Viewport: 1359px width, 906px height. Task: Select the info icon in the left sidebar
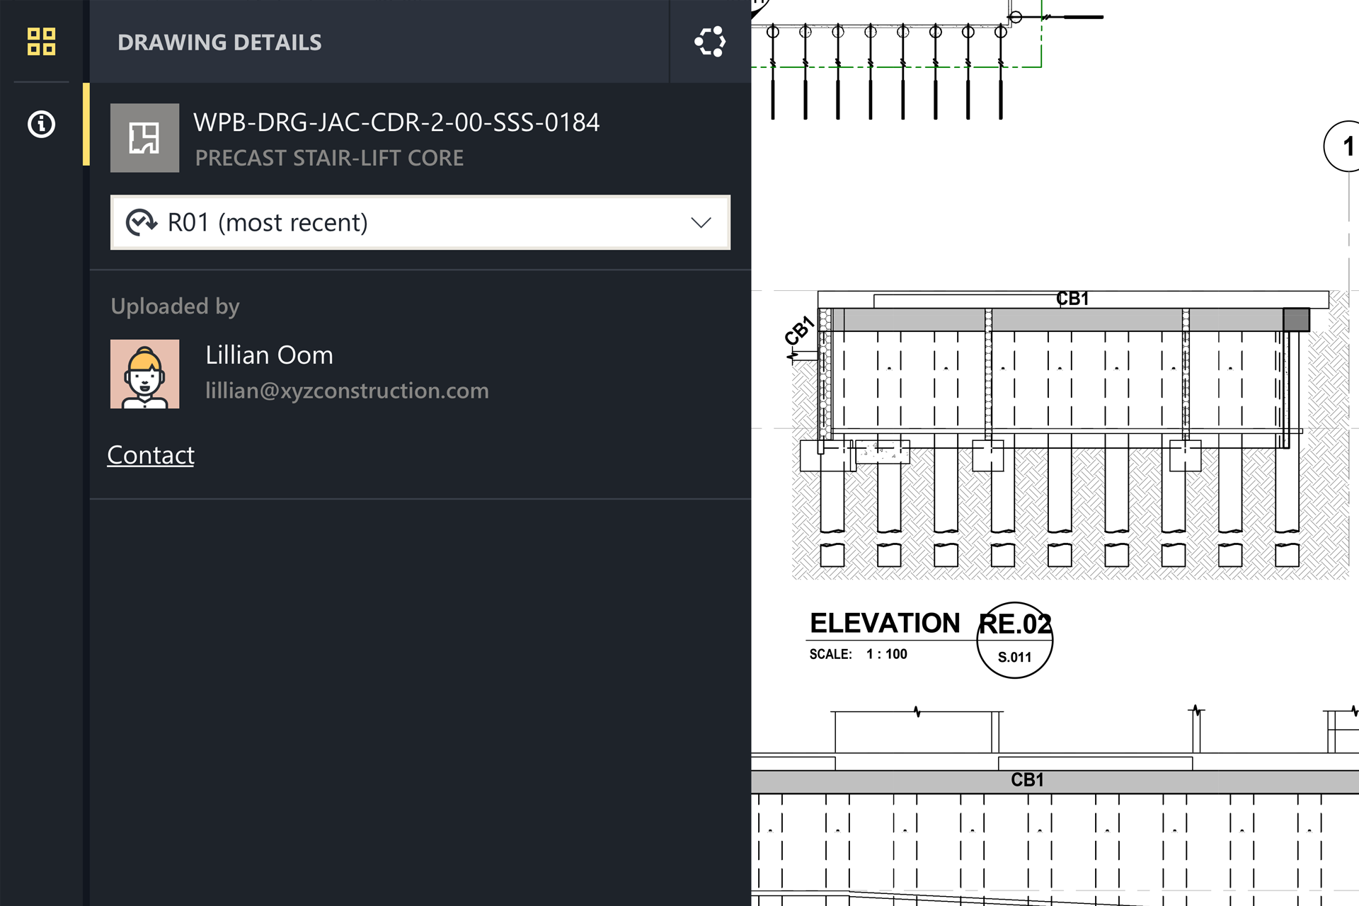click(x=41, y=124)
